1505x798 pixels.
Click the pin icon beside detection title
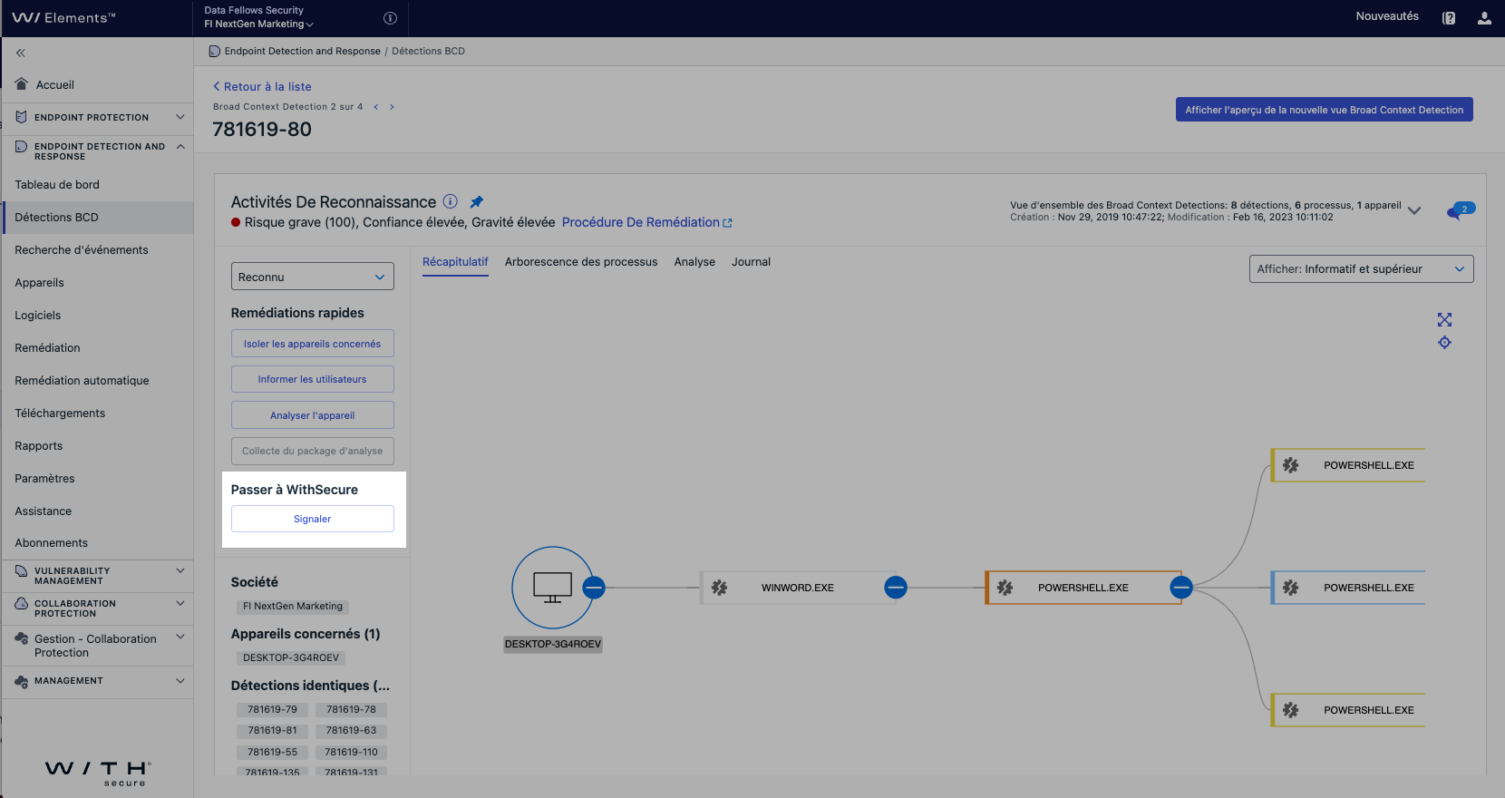(476, 202)
